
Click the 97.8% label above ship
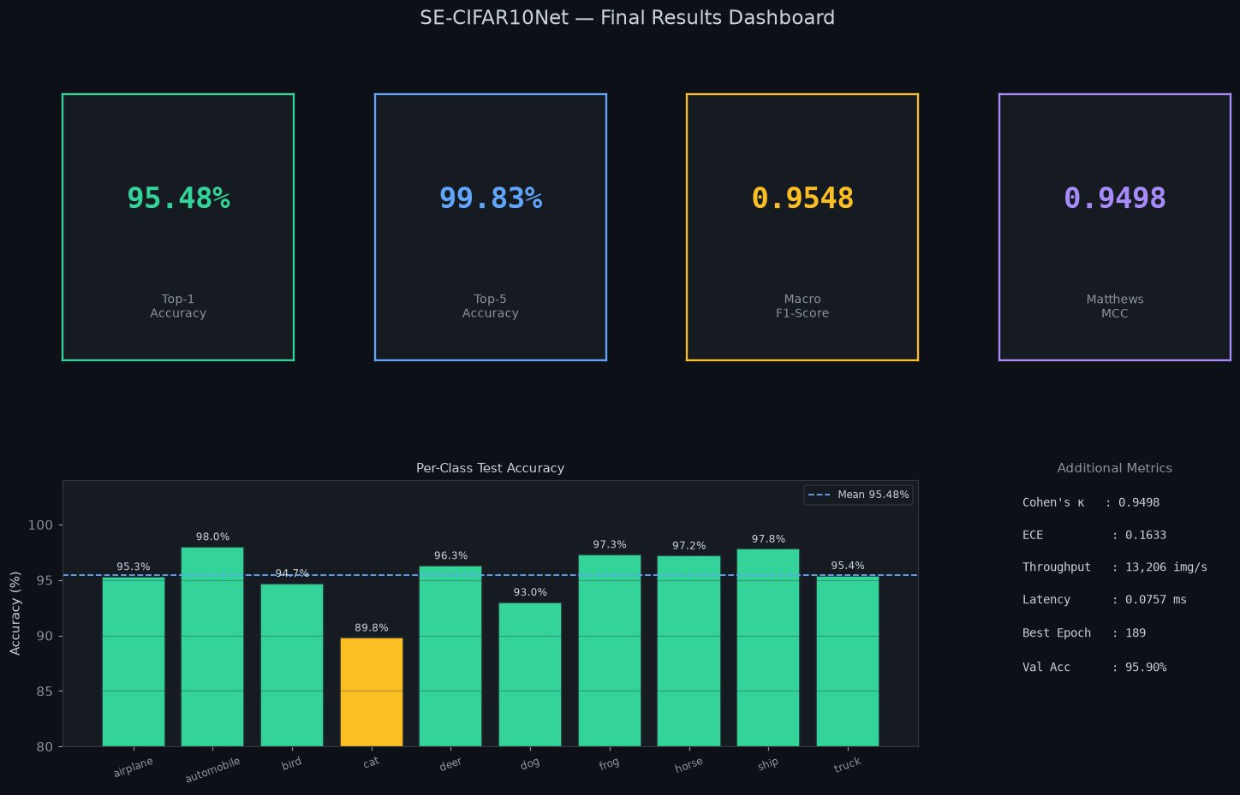click(768, 539)
